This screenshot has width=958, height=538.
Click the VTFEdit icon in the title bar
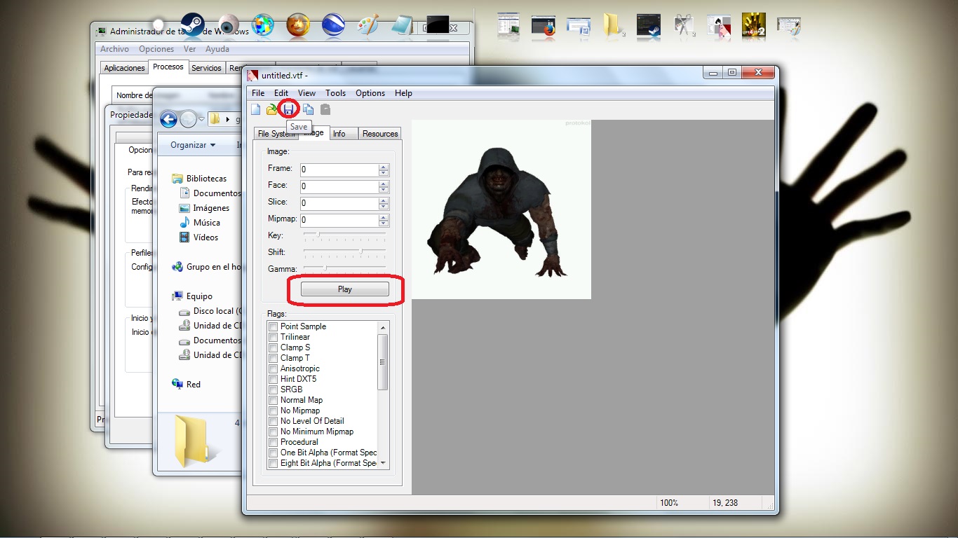pyautogui.click(x=252, y=75)
